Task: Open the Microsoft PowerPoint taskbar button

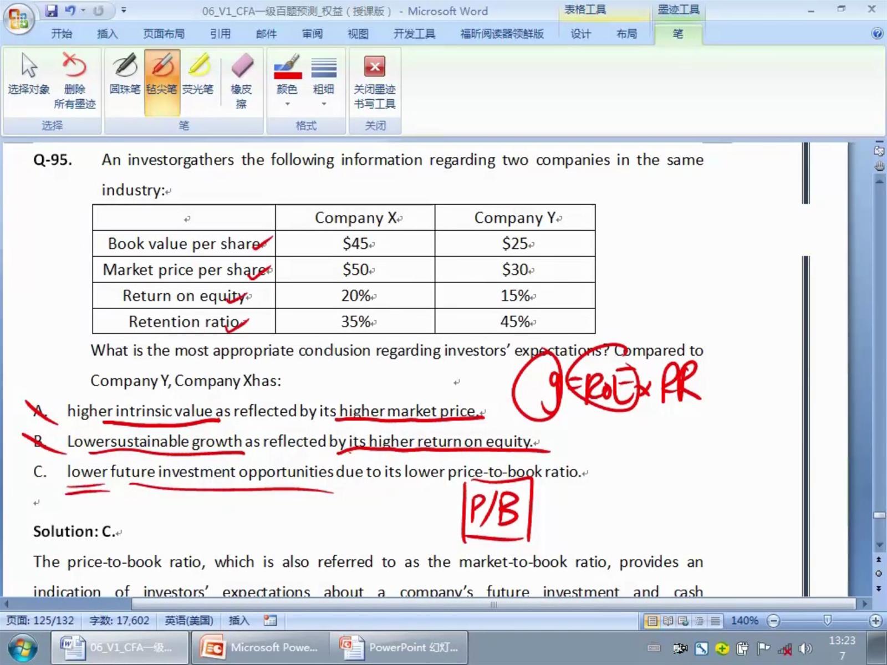Action: point(259,647)
